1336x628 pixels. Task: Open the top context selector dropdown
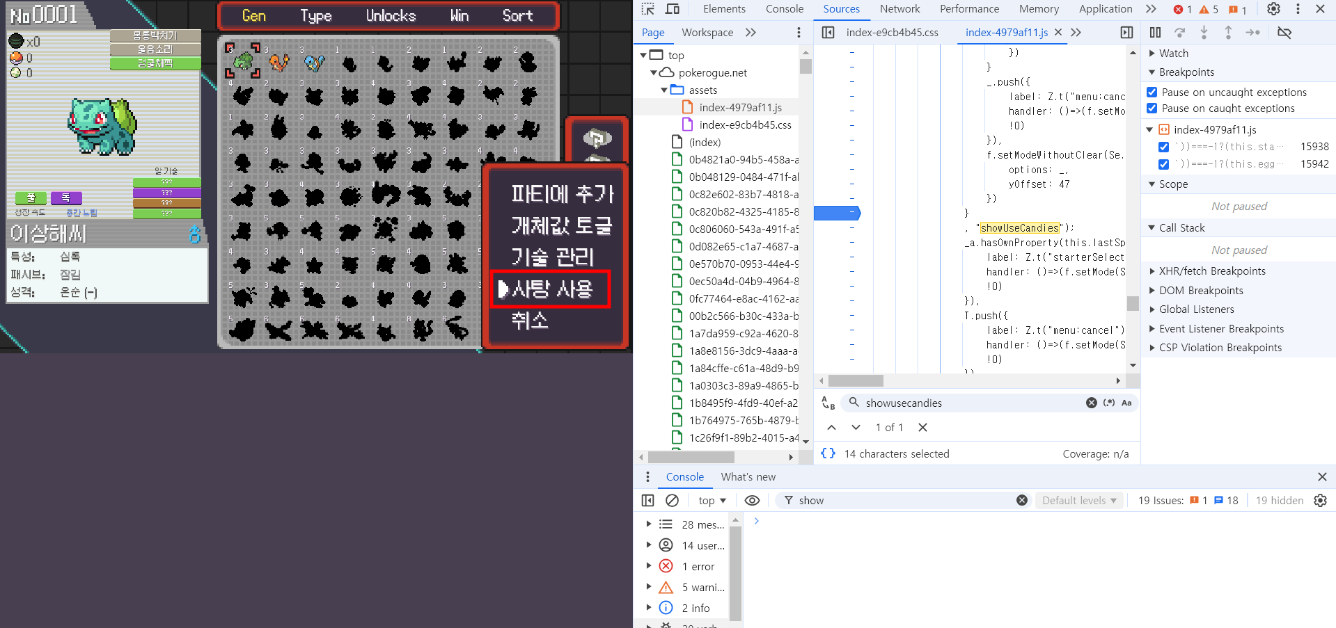[x=712, y=501]
